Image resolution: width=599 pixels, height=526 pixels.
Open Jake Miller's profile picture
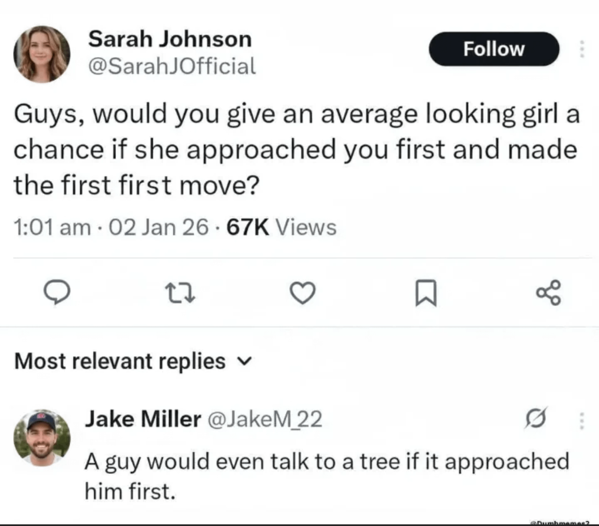tap(42, 437)
